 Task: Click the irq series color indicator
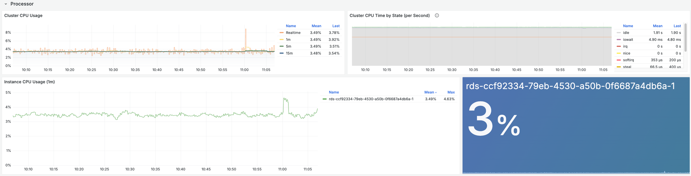pos(618,46)
